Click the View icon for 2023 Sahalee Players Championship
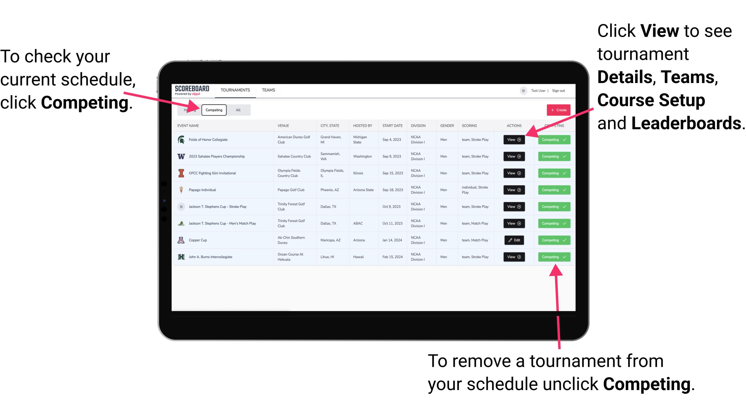Screen dimensions: 746x401 pyautogui.click(x=514, y=156)
